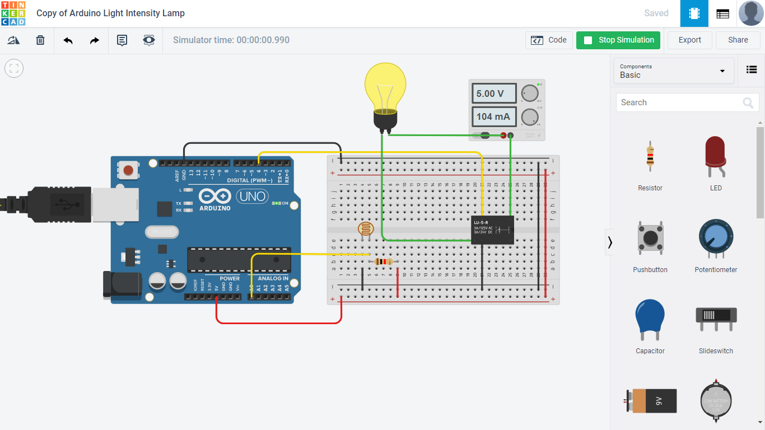Pick the coin cell battery component
The image size is (765, 430).
(x=716, y=401)
